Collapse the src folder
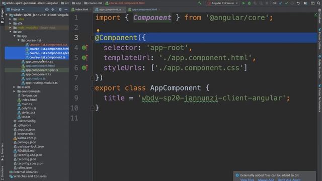Screen dimensions: 322x181 (x=10, y=32)
